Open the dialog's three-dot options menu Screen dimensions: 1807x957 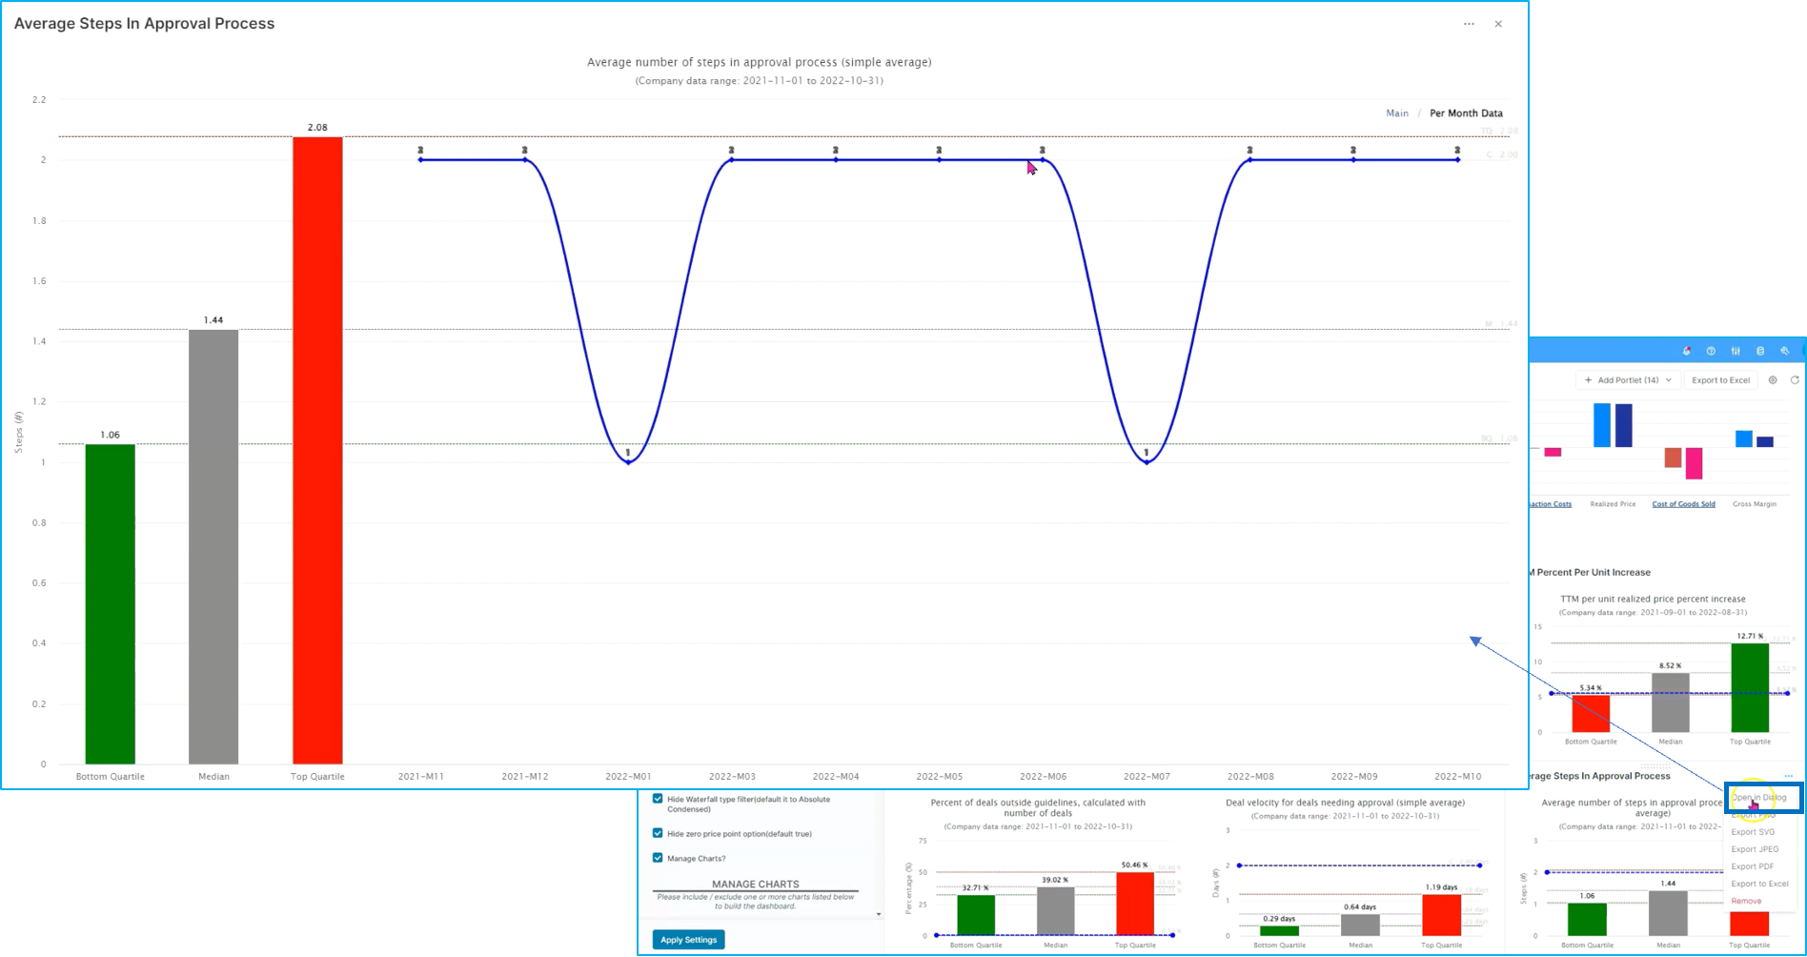tap(1469, 24)
